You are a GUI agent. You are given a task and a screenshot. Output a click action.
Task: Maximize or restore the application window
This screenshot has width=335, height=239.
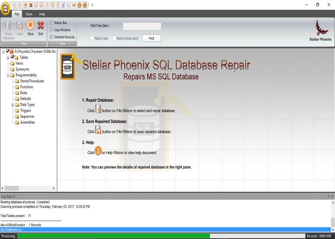click(317, 5)
